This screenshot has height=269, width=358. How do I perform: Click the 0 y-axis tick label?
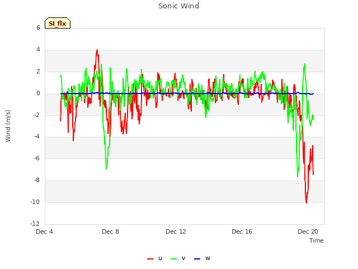click(38, 94)
